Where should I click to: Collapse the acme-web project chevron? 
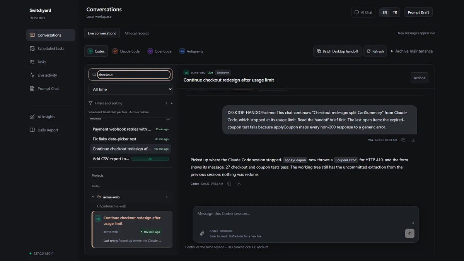pyautogui.click(x=93, y=197)
